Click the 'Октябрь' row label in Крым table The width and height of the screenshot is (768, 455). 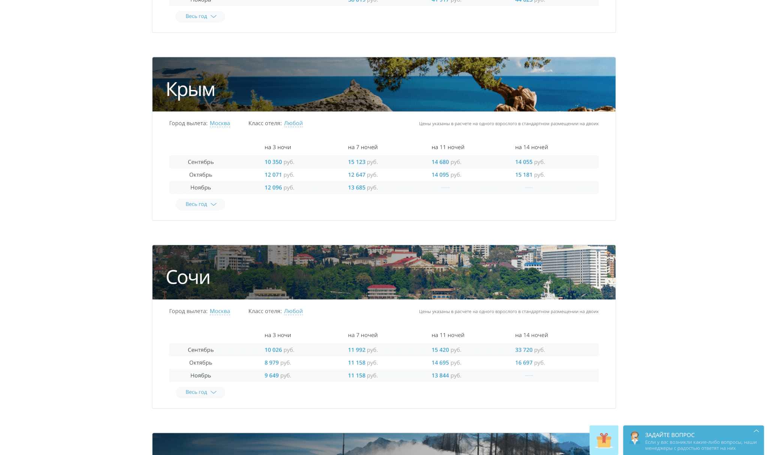tap(201, 175)
